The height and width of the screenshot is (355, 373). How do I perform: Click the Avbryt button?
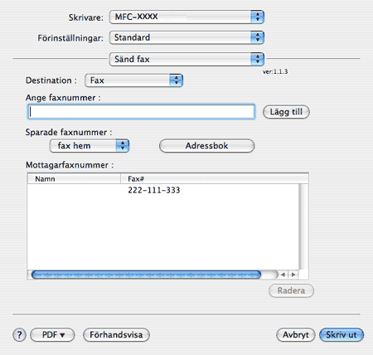coord(296,335)
